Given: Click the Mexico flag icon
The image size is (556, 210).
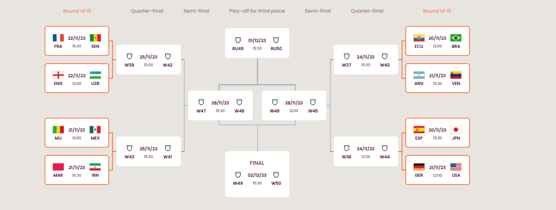Looking at the screenshot, I should tap(95, 130).
